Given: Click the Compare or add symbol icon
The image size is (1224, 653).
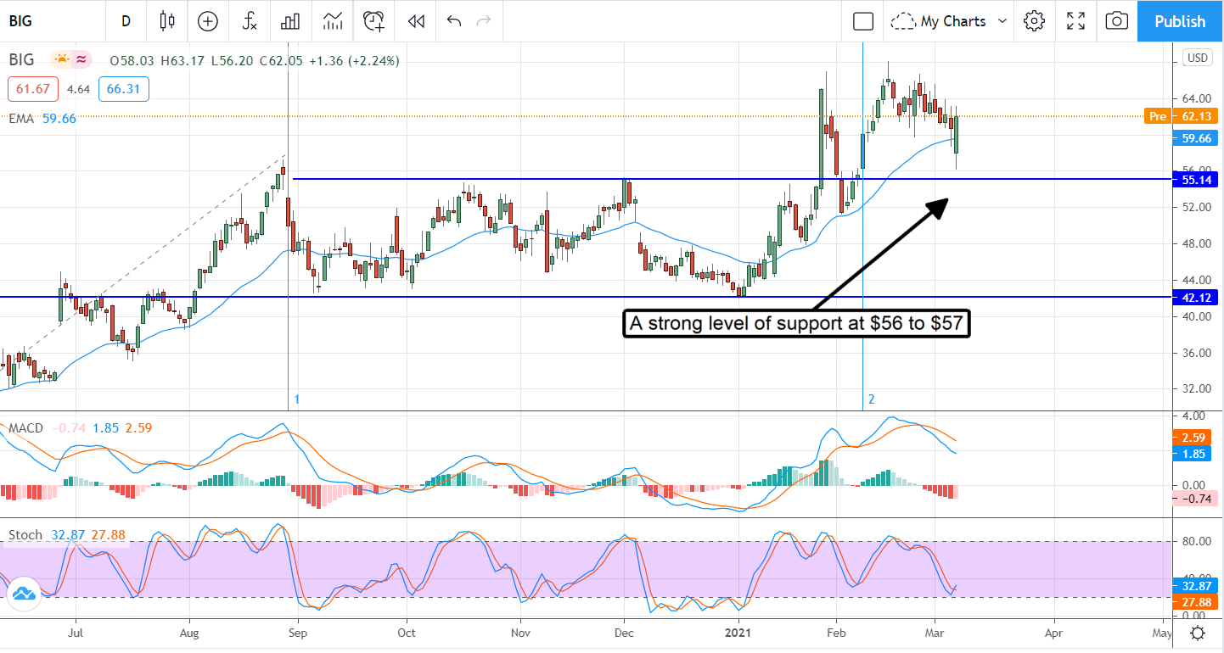Looking at the screenshot, I should [208, 21].
